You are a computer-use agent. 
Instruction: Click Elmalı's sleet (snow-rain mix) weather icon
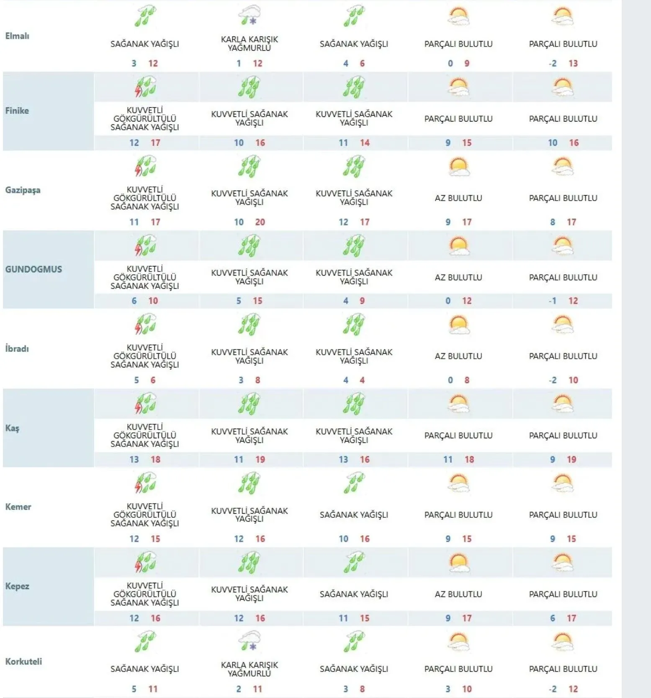(x=250, y=16)
